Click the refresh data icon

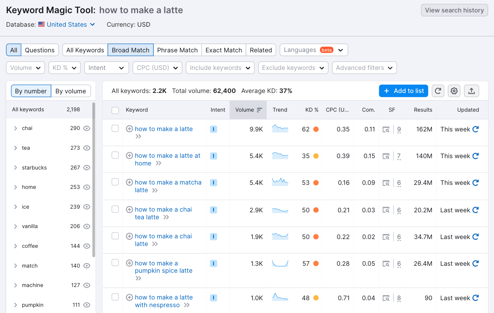pos(438,91)
